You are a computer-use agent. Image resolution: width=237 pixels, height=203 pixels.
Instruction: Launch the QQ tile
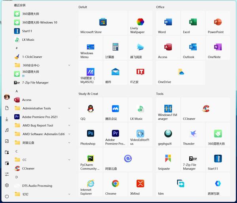[90, 110]
